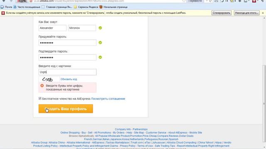The height and width of the screenshot is (149, 266).
Task: Click the Подтвердите пароль password field
Action: tap(67, 58)
